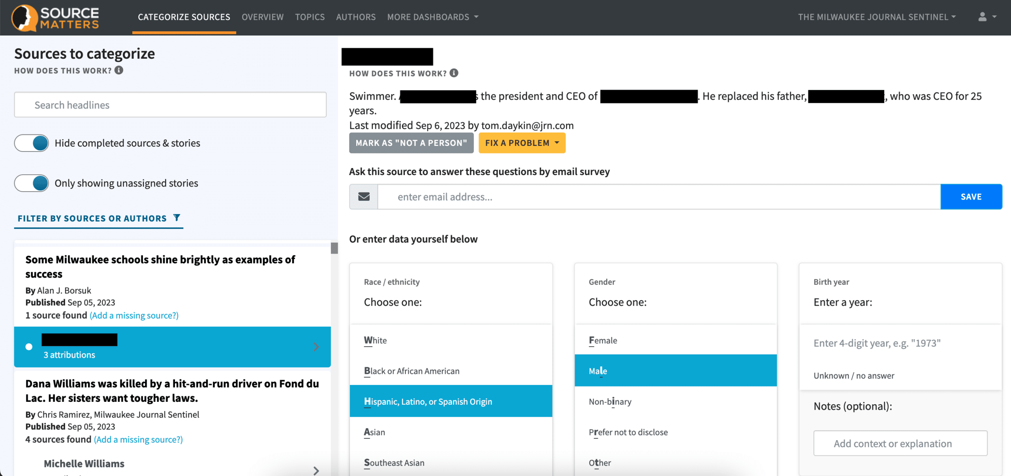Select Other gender option

[x=676, y=462]
